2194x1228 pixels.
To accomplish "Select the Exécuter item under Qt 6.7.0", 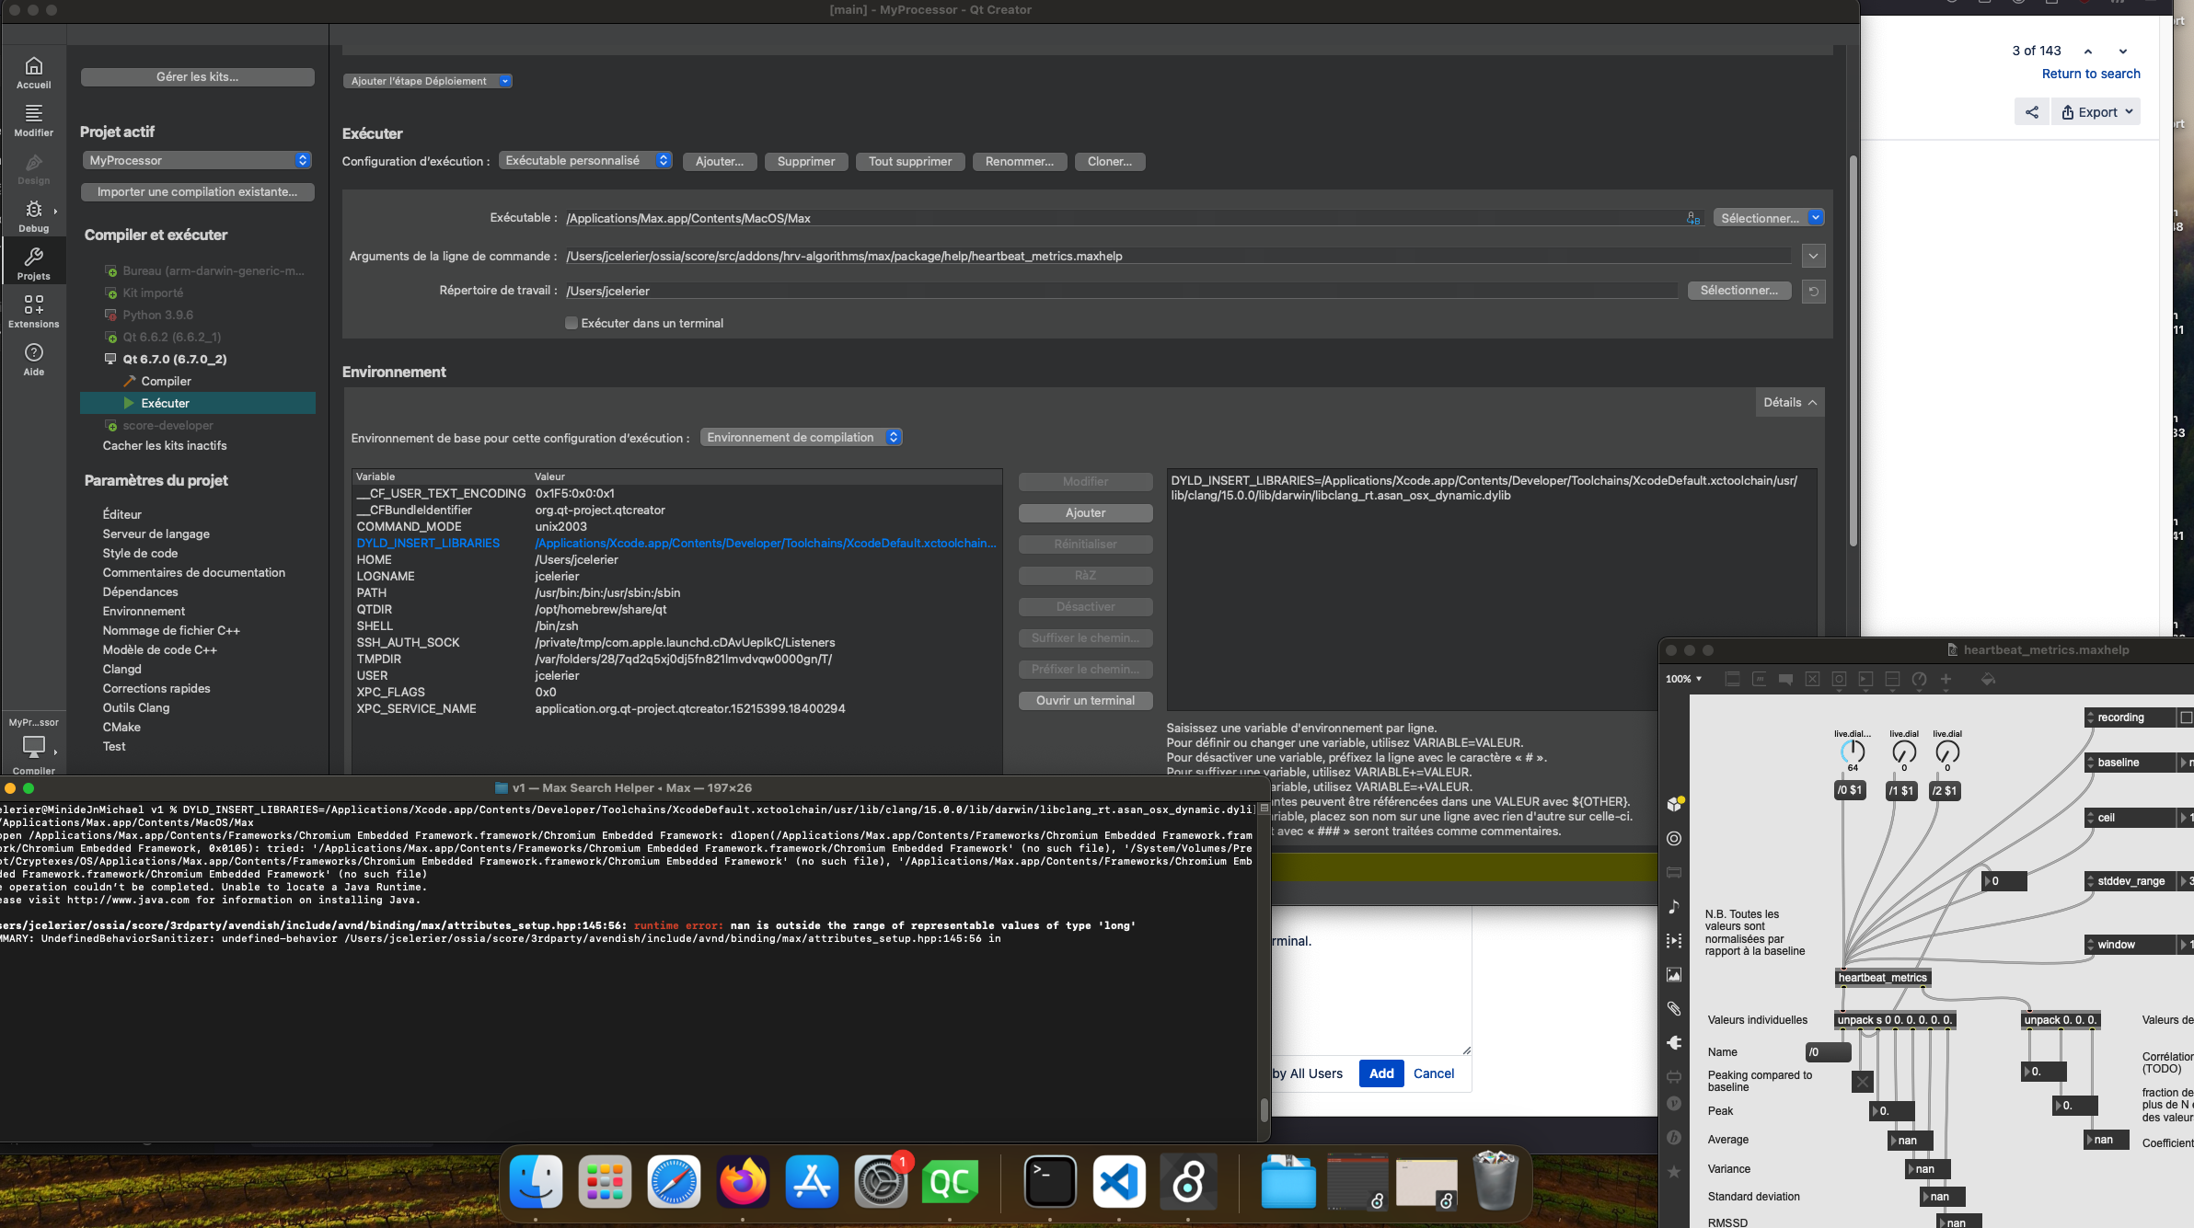I will pyautogui.click(x=198, y=403).
